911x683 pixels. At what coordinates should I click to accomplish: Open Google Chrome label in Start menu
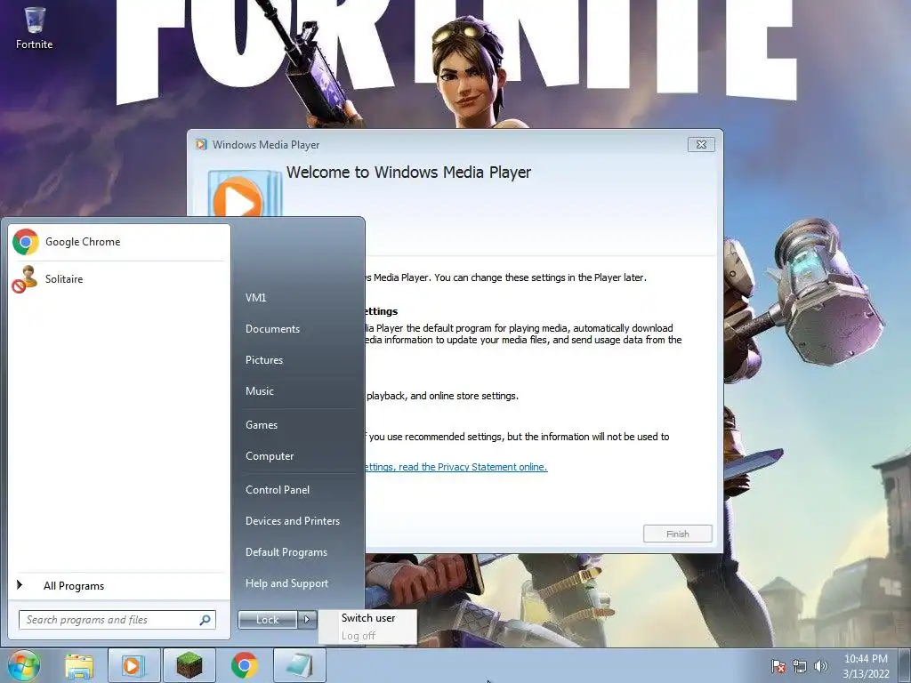click(x=83, y=242)
